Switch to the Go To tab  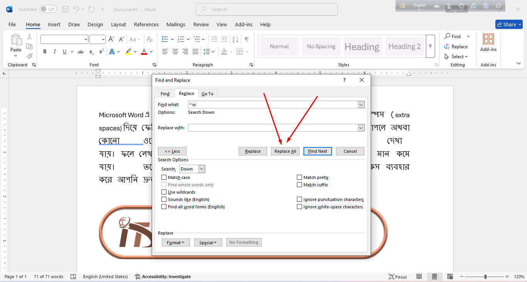[207, 93]
